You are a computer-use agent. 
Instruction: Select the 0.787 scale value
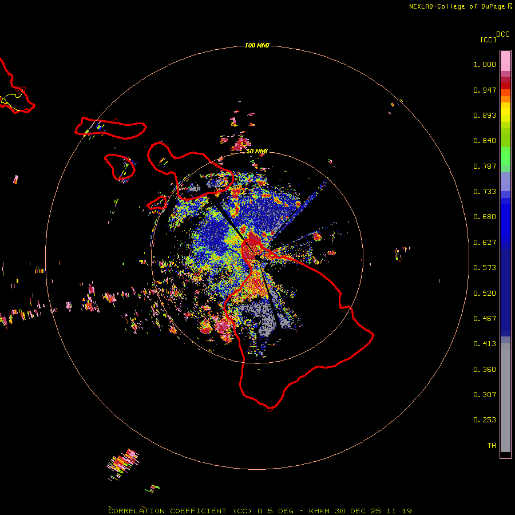point(485,166)
